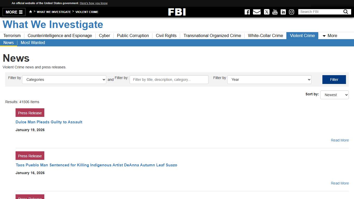The image size is (354, 199).
Task: Click the email envelope icon
Action: click(x=257, y=12)
